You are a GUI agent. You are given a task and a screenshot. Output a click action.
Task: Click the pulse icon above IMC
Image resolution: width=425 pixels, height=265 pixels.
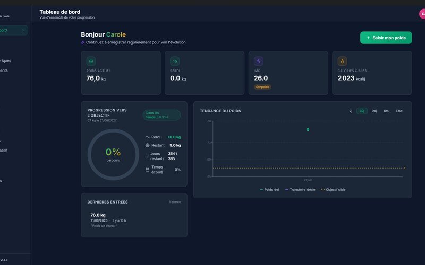[x=259, y=61]
